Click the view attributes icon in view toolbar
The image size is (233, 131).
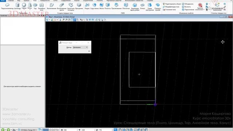click(x=47, y=20)
